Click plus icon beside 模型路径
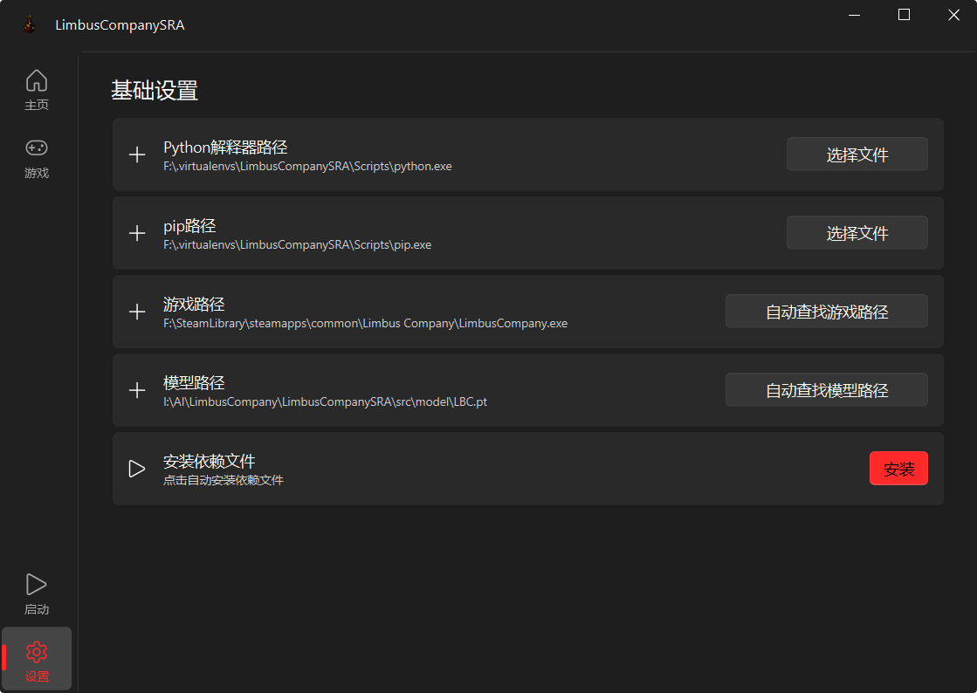 [137, 390]
